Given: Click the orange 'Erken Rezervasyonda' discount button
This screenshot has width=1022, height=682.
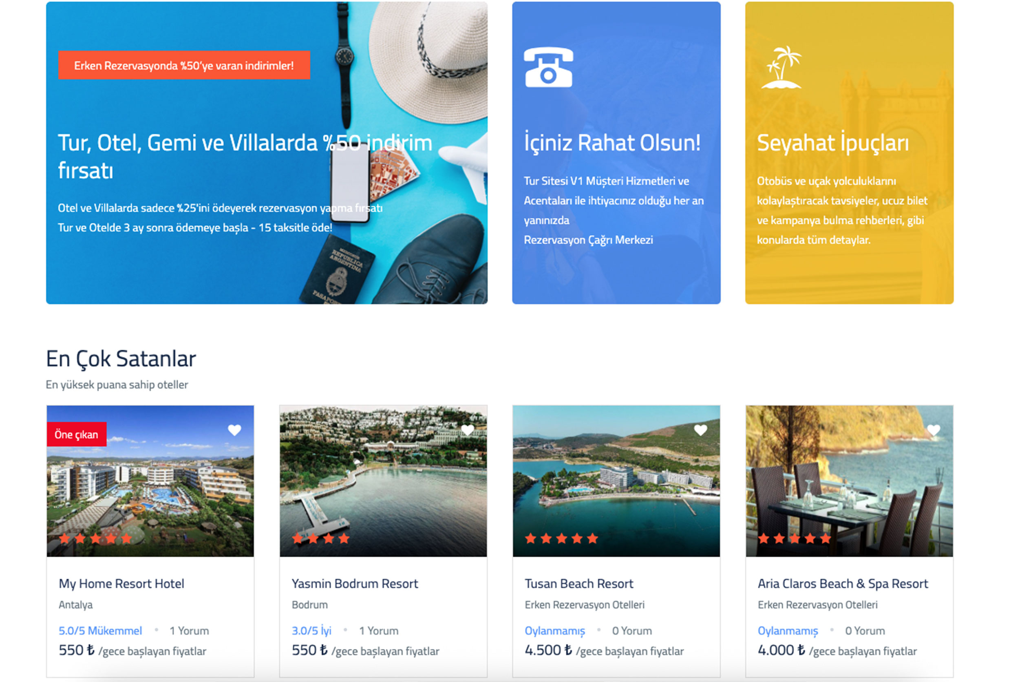Looking at the screenshot, I should [184, 65].
